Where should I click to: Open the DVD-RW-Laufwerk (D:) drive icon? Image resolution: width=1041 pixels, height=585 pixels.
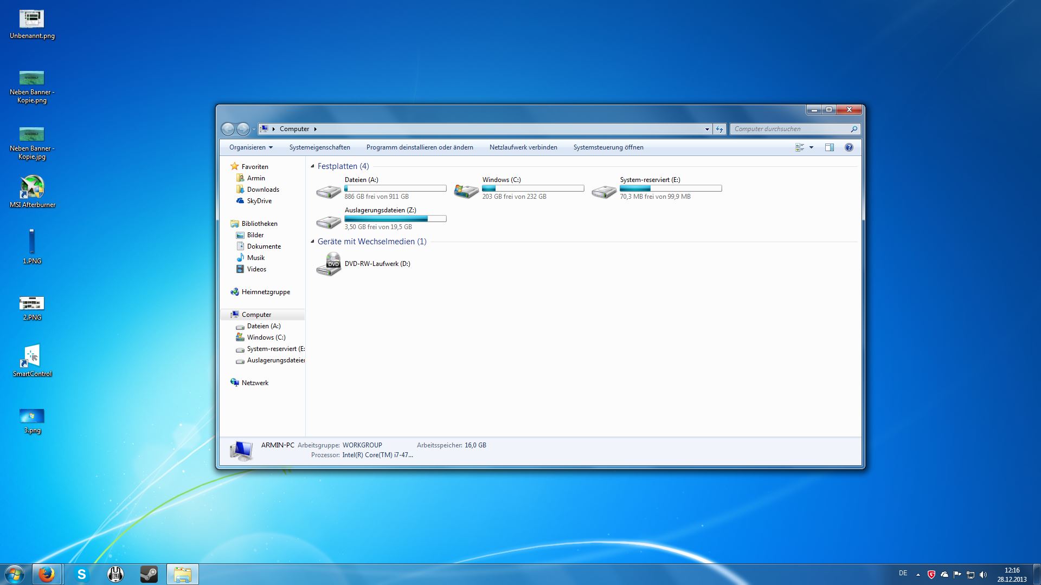[x=329, y=264]
